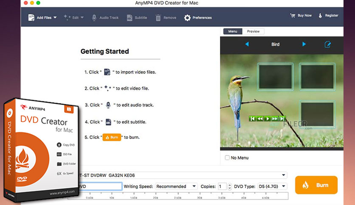The height and width of the screenshot is (205, 355).
Task: Click the Getting Started heading
Action: point(105,52)
